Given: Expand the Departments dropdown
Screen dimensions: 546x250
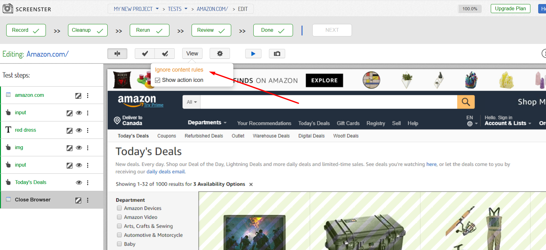Looking at the screenshot, I should (x=207, y=123).
